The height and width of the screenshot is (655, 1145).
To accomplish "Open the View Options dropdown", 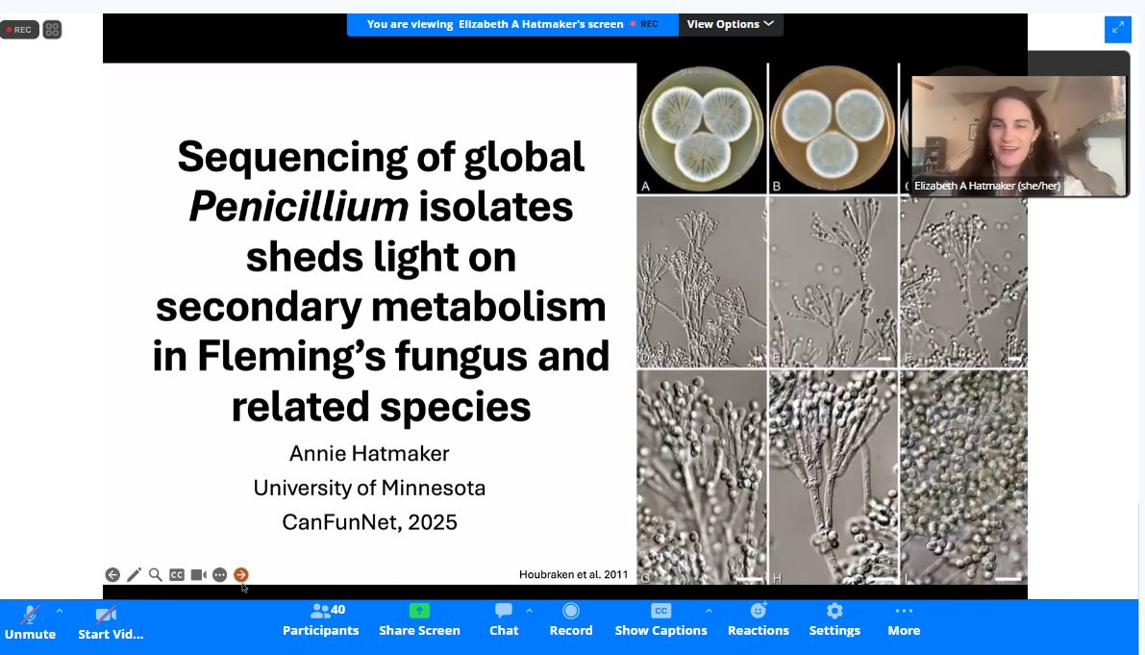I will [731, 24].
